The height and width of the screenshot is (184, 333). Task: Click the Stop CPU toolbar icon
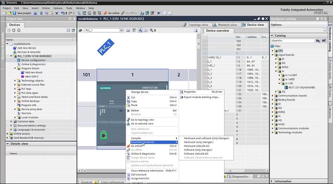point(152,13)
